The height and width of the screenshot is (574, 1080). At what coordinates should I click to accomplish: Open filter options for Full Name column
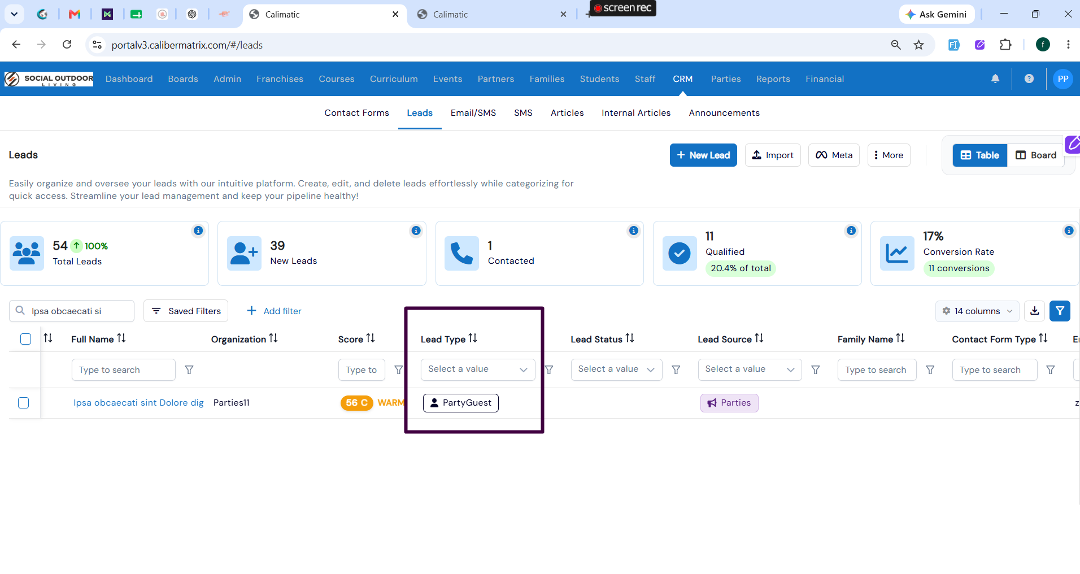[189, 370]
